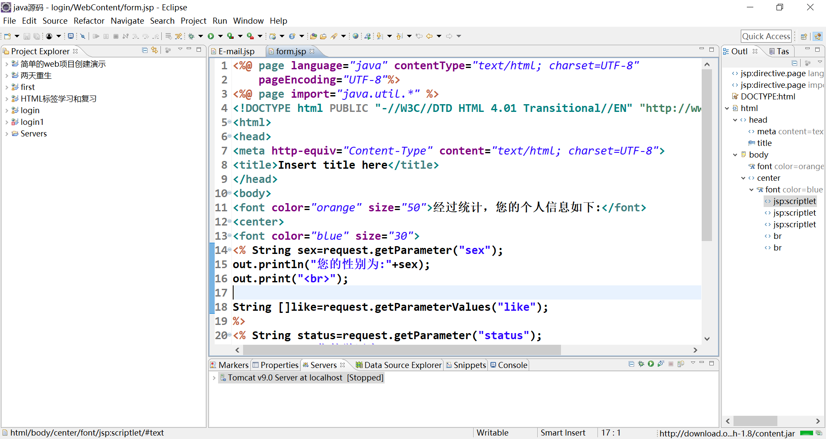Switch to the Console tab
This screenshot has height=439, width=826.
pos(509,365)
